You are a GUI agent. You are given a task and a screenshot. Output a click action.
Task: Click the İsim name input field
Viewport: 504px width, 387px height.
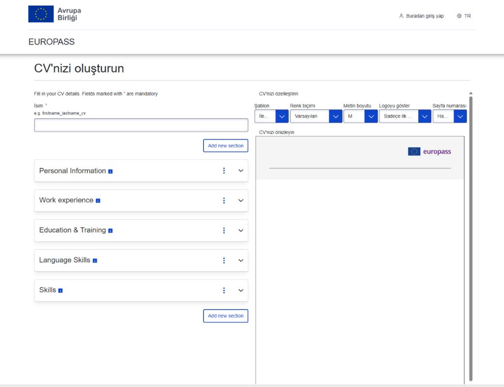click(x=141, y=125)
